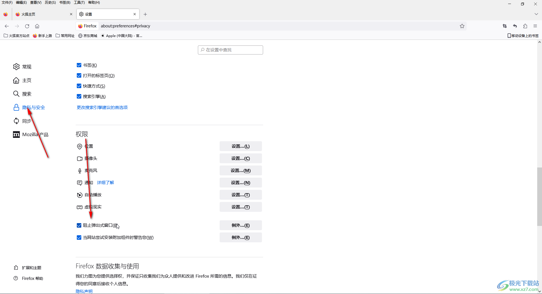This screenshot has width=542, height=294.
Task: Open Apple (中国大陆) bookmark
Action: 122,36
